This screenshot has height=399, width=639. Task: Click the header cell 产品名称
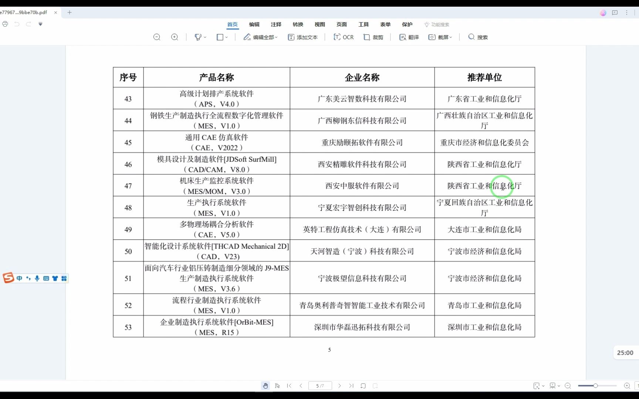[x=217, y=77]
